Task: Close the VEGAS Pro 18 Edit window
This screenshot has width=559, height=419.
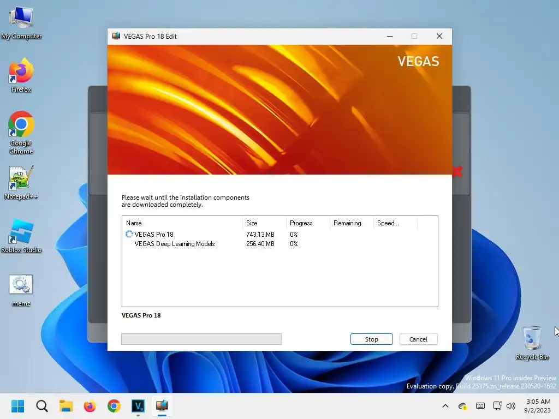Action: pyautogui.click(x=439, y=36)
